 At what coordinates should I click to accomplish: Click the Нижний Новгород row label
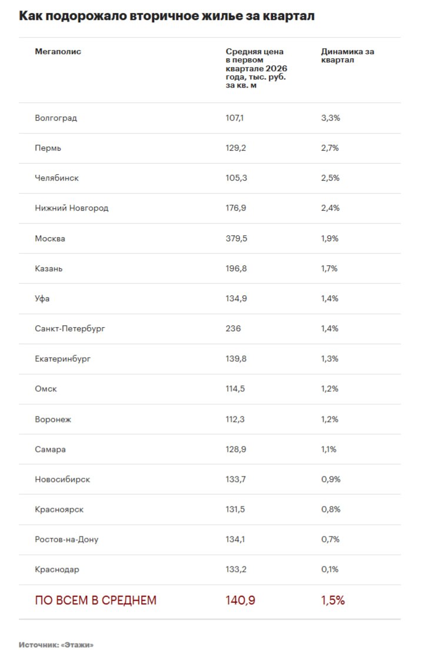(x=71, y=208)
